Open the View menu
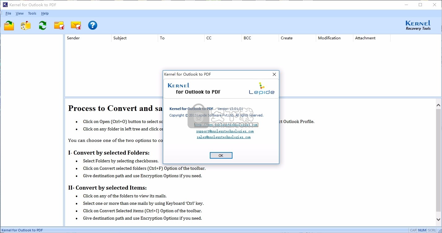This screenshot has height=233, width=442. 20,13
